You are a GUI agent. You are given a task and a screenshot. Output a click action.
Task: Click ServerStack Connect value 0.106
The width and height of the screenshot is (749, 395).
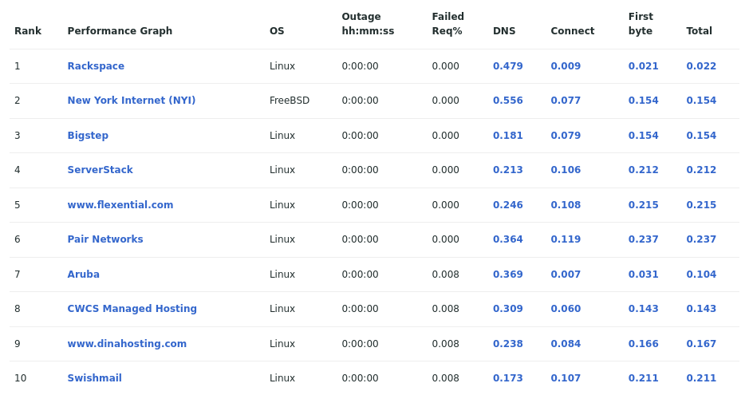coord(566,169)
